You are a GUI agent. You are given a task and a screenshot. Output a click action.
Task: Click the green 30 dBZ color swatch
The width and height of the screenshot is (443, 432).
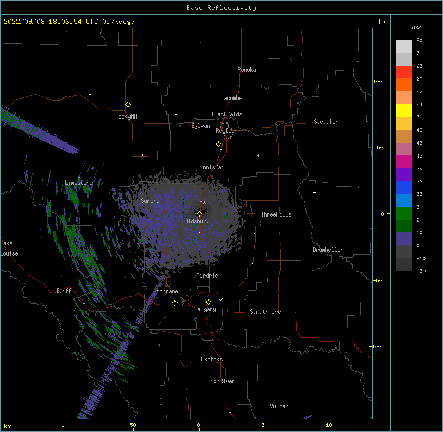coord(404,213)
